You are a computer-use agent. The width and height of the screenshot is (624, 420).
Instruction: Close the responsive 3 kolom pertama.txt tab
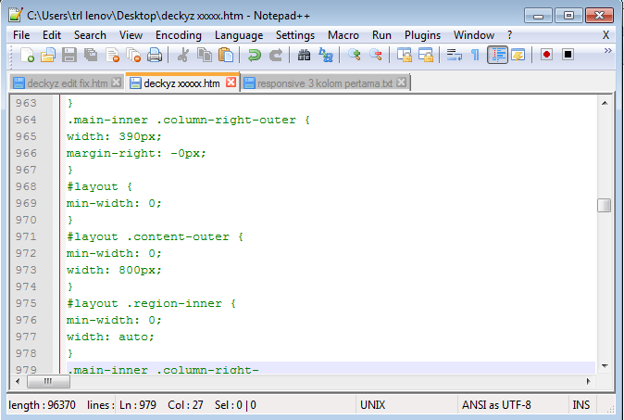point(402,83)
